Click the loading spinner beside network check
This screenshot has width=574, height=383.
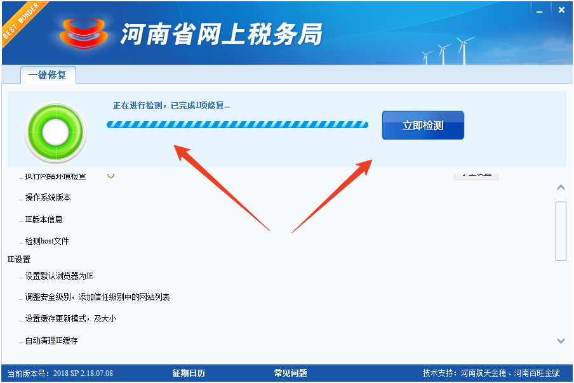point(111,175)
